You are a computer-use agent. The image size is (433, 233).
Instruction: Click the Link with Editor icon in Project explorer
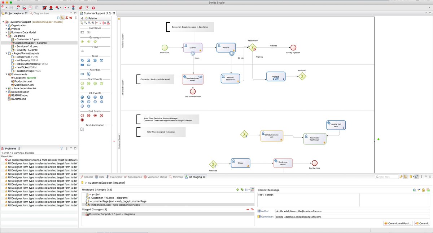62,17
